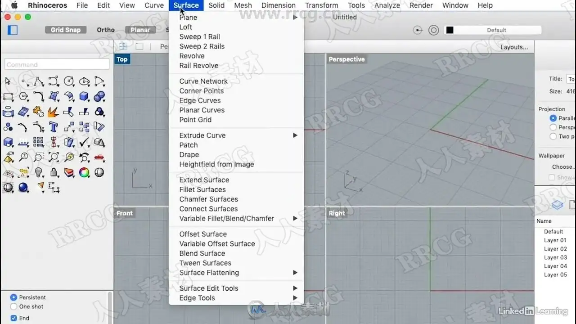Select the Parallel projection radio button
Viewport: 576px width, 324px height.
[553, 118]
